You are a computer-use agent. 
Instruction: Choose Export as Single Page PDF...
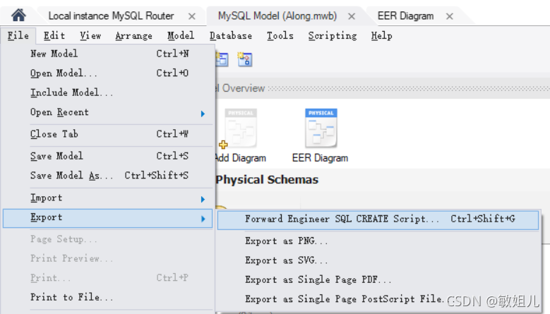click(378, 279)
